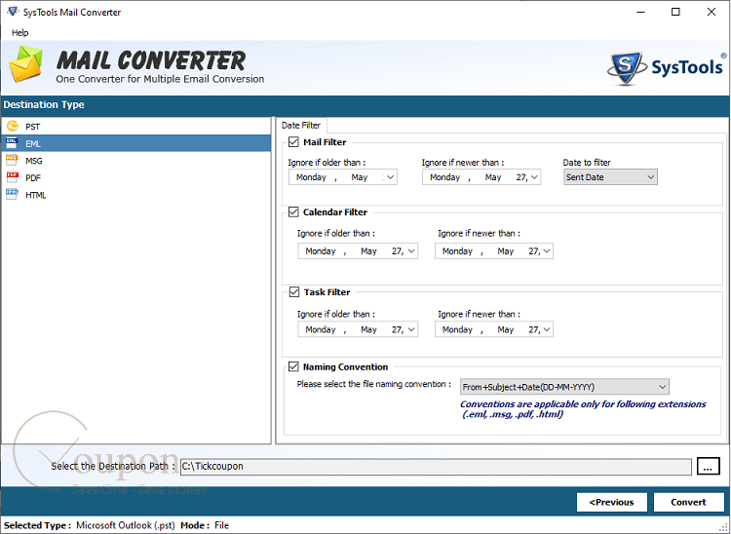Click 'One Converter for Multiple Email Conversion' tagline
The image size is (731, 534).
[x=160, y=79]
